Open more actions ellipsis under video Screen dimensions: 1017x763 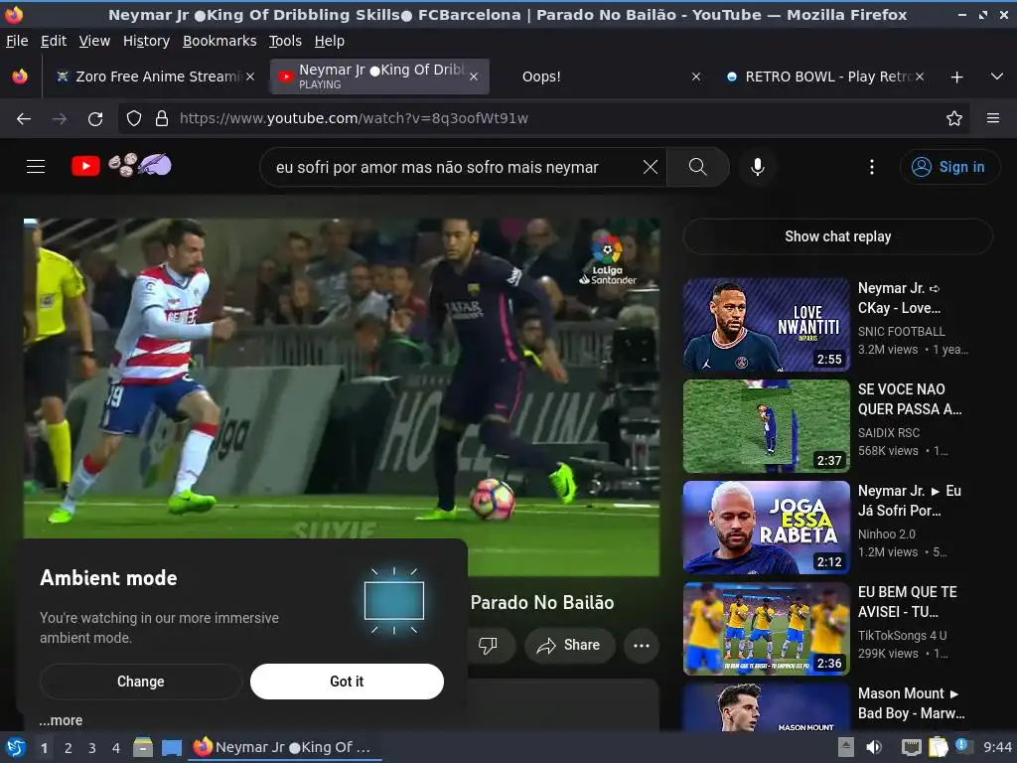pos(642,645)
